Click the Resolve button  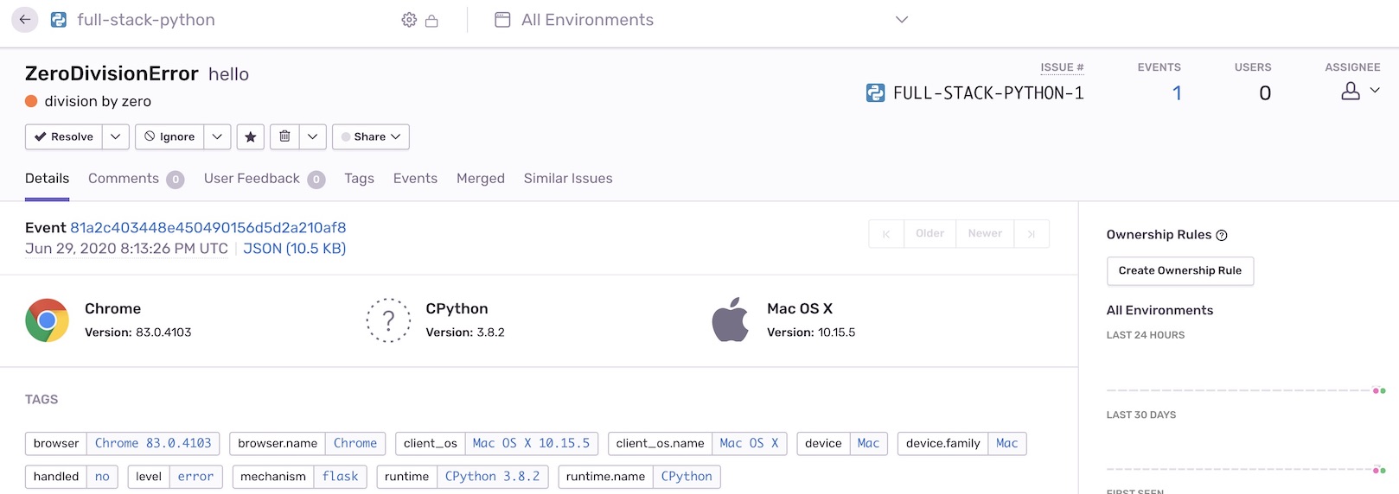pos(64,136)
